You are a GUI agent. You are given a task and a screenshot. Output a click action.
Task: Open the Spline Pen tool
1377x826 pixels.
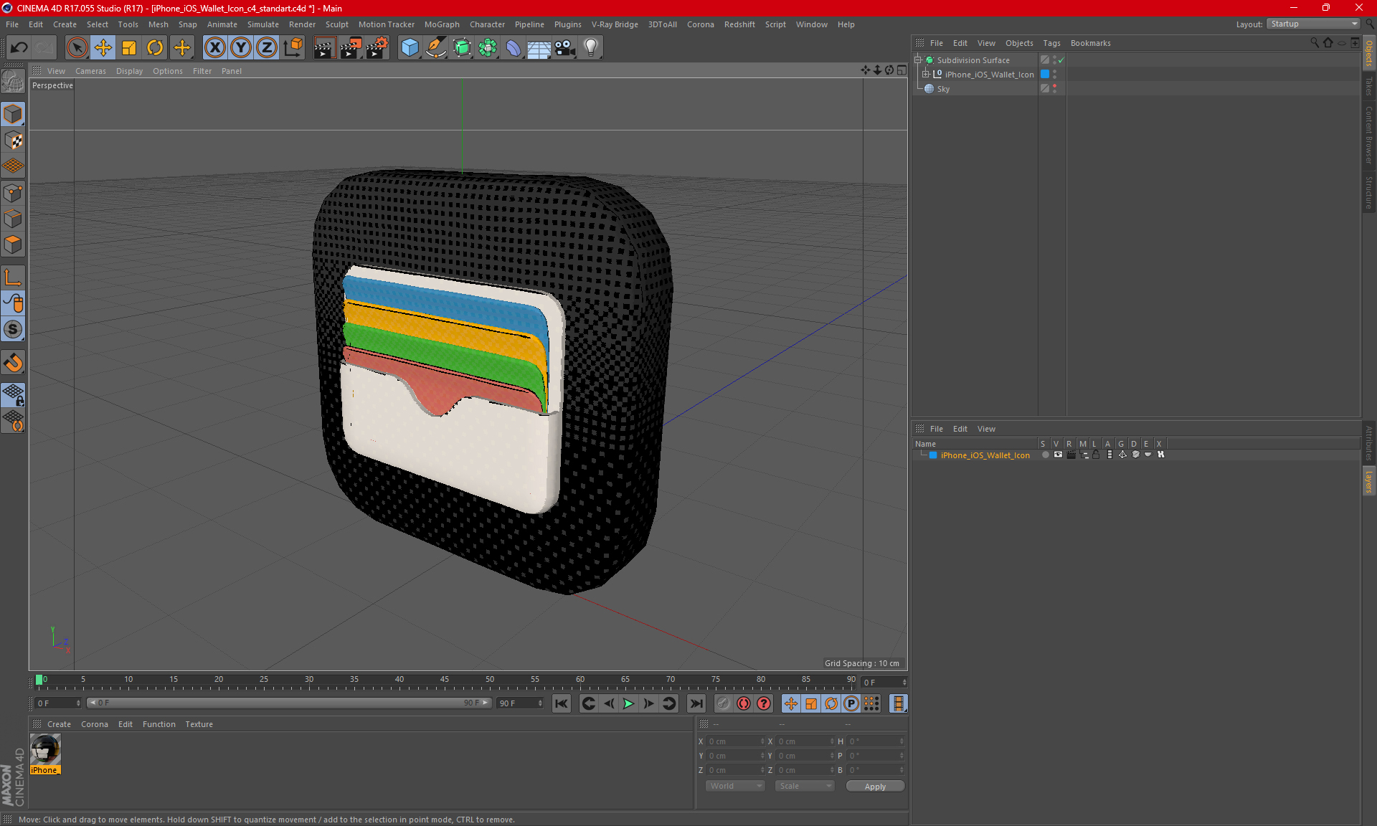[x=435, y=48]
